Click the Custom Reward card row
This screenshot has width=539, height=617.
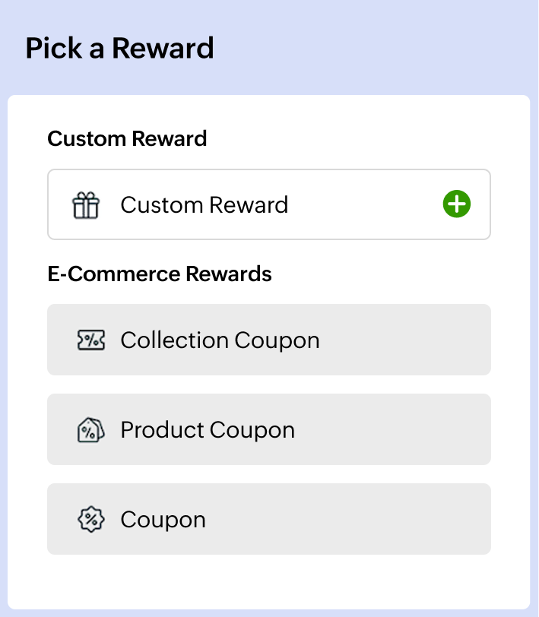pyautogui.click(x=269, y=204)
